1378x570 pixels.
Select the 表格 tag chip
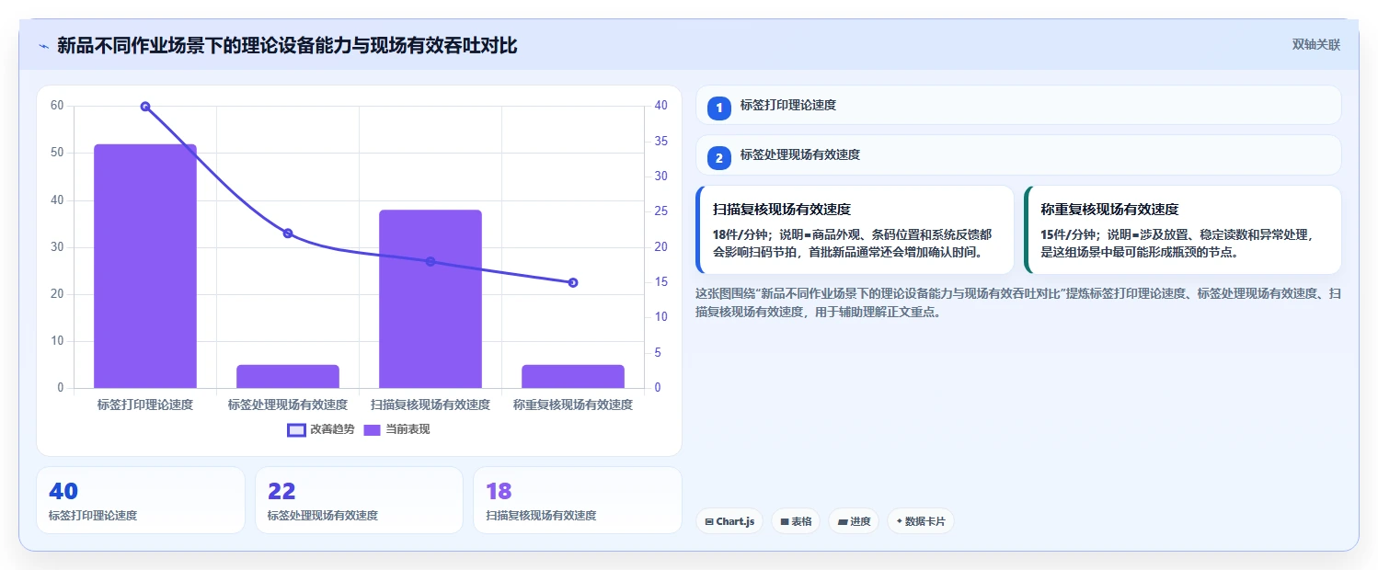796,521
